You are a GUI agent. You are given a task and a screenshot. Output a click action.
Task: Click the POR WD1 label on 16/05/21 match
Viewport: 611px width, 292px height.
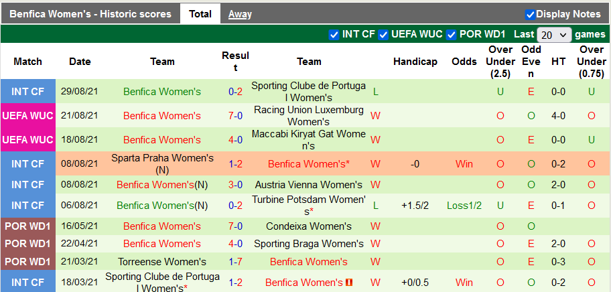tap(28, 226)
